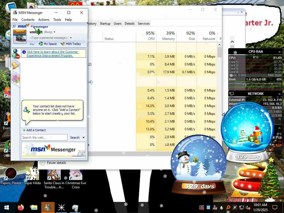Open the Tools menu in MSN Messenger
This screenshot has width=284, height=213.
click(57, 20)
